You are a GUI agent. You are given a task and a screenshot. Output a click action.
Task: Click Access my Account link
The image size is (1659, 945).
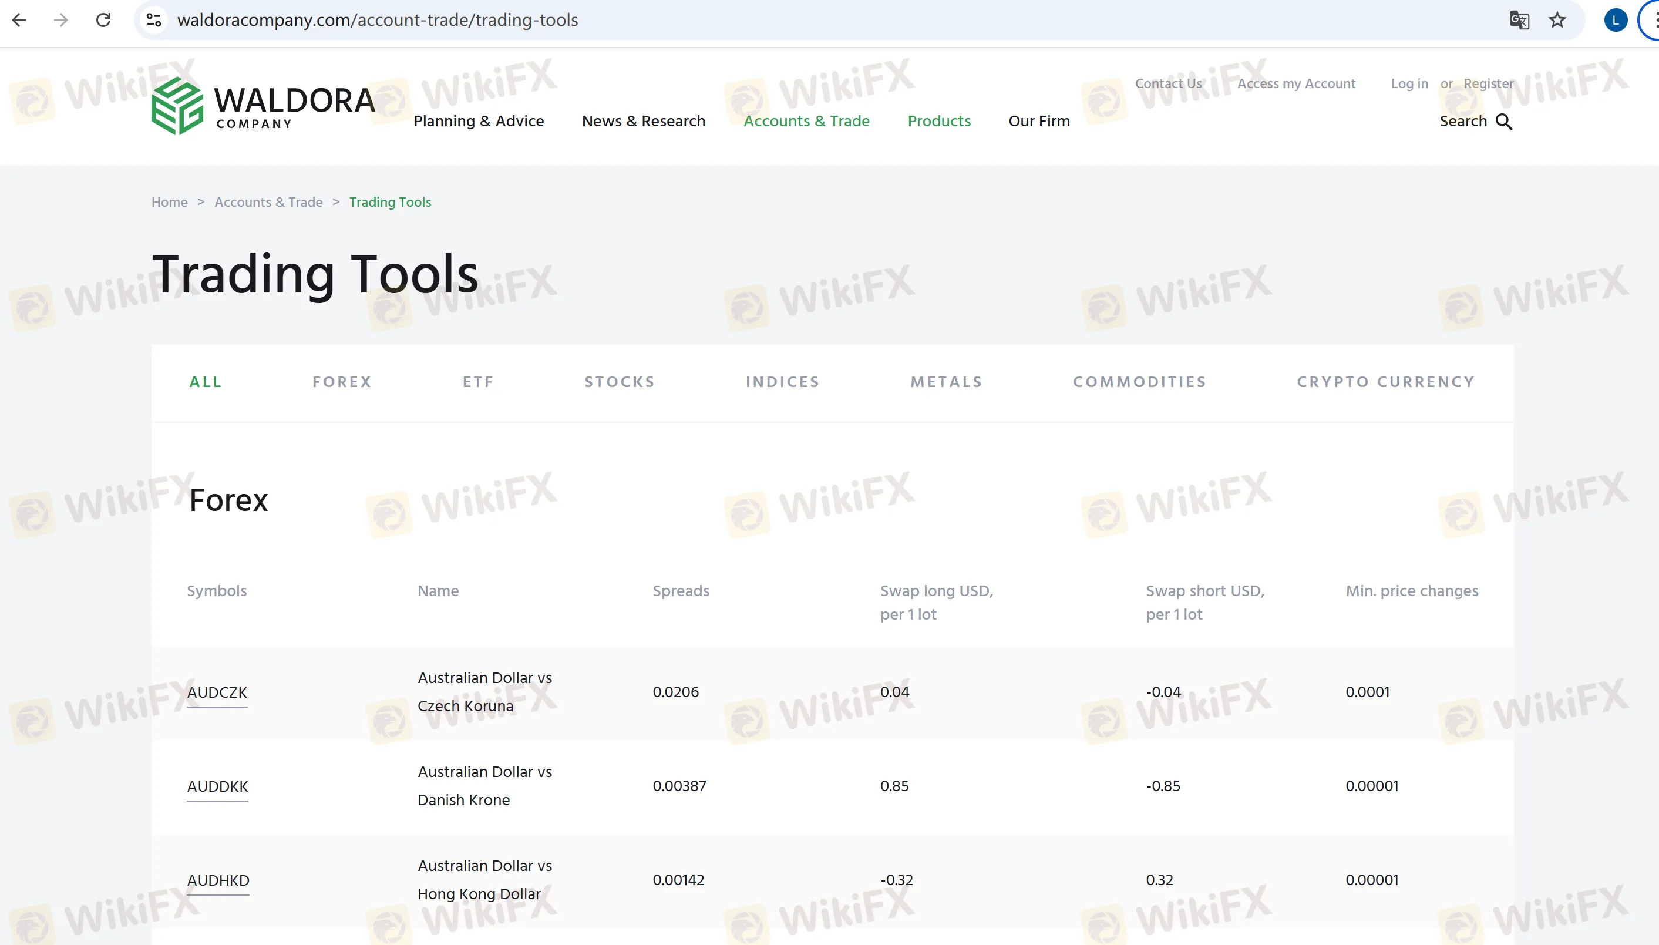coord(1295,83)
